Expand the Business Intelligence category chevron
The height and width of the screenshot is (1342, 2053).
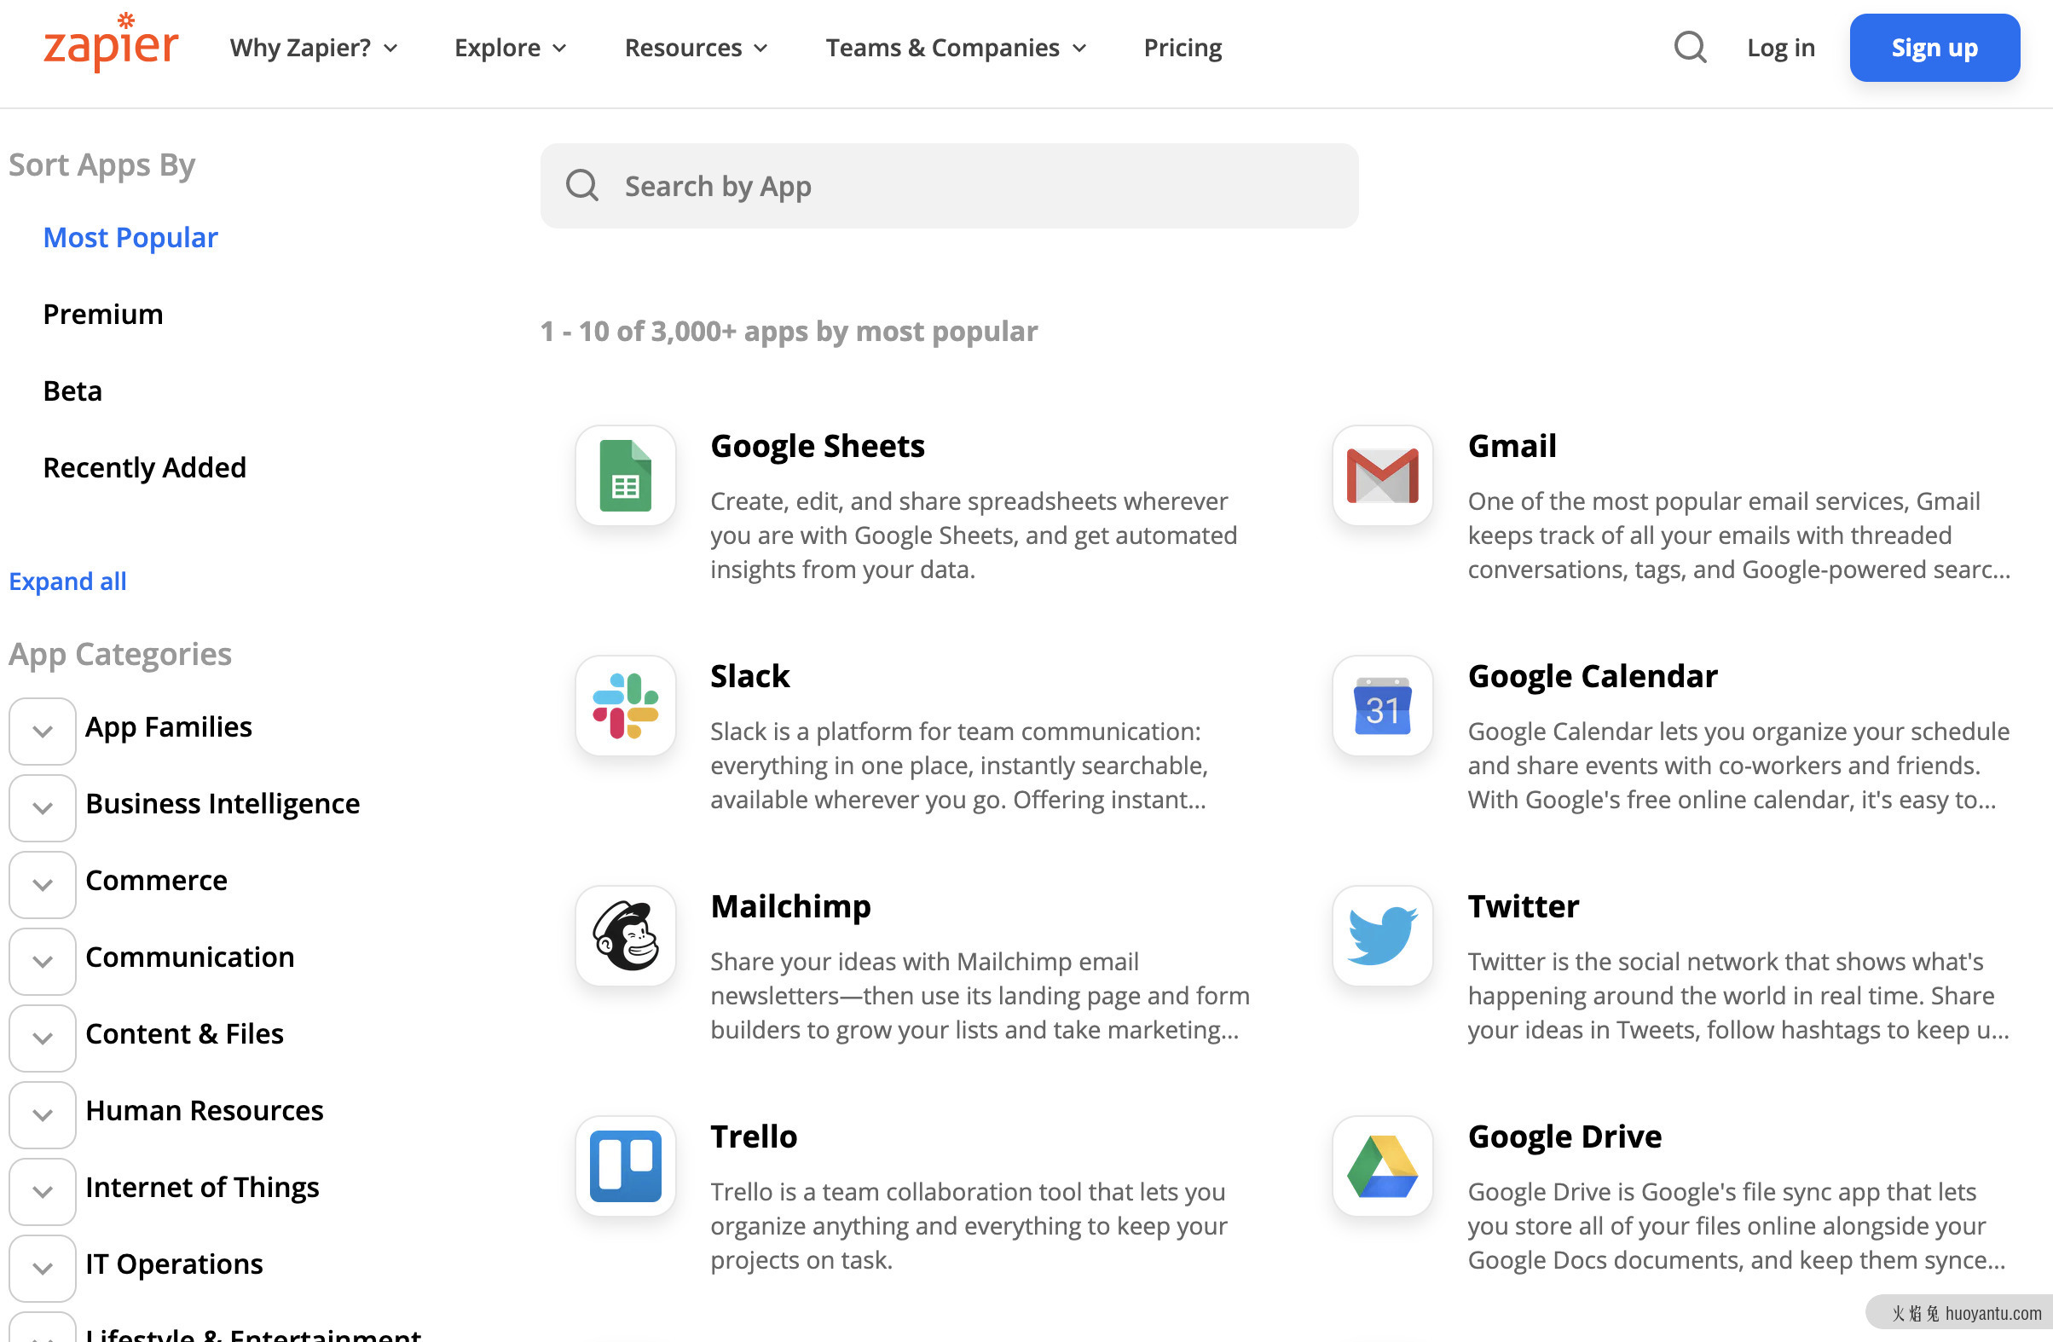(x=43, y=808)
